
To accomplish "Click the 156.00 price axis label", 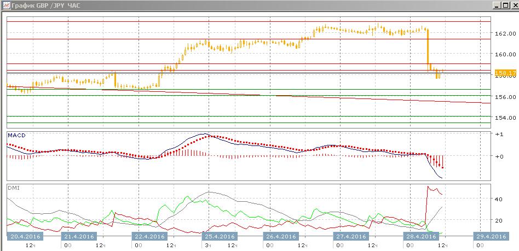I will pos(506,97).
